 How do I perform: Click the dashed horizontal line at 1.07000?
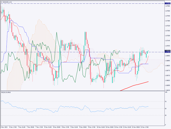click(76, 52)
